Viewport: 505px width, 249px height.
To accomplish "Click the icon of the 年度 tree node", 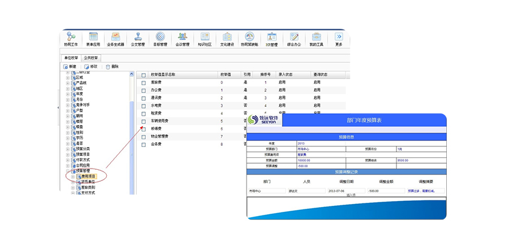I will [73, 94].
